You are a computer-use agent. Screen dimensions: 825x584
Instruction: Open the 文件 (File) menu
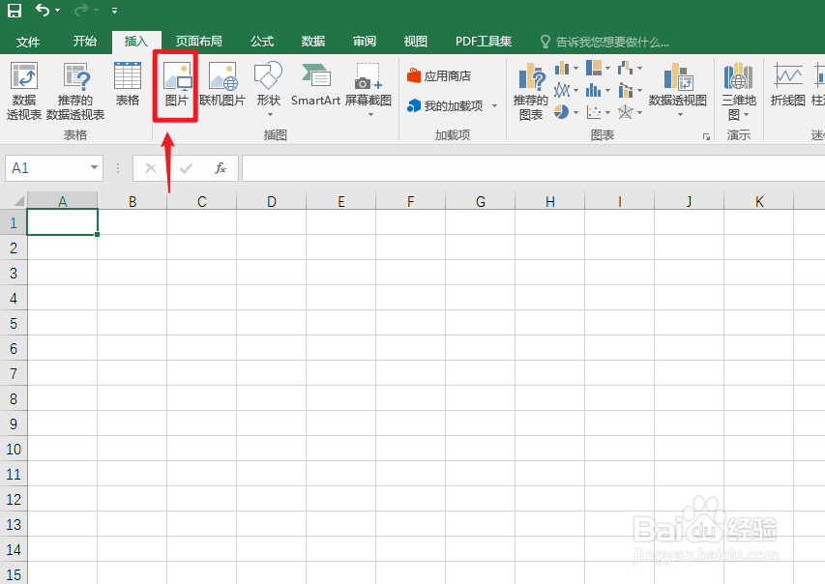[x=28, y=42]
